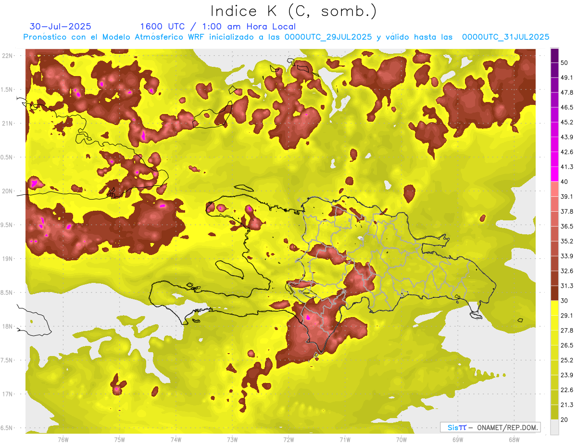
Task: Click the longitude axis label '72W'
Action: [x=288, y=440]
